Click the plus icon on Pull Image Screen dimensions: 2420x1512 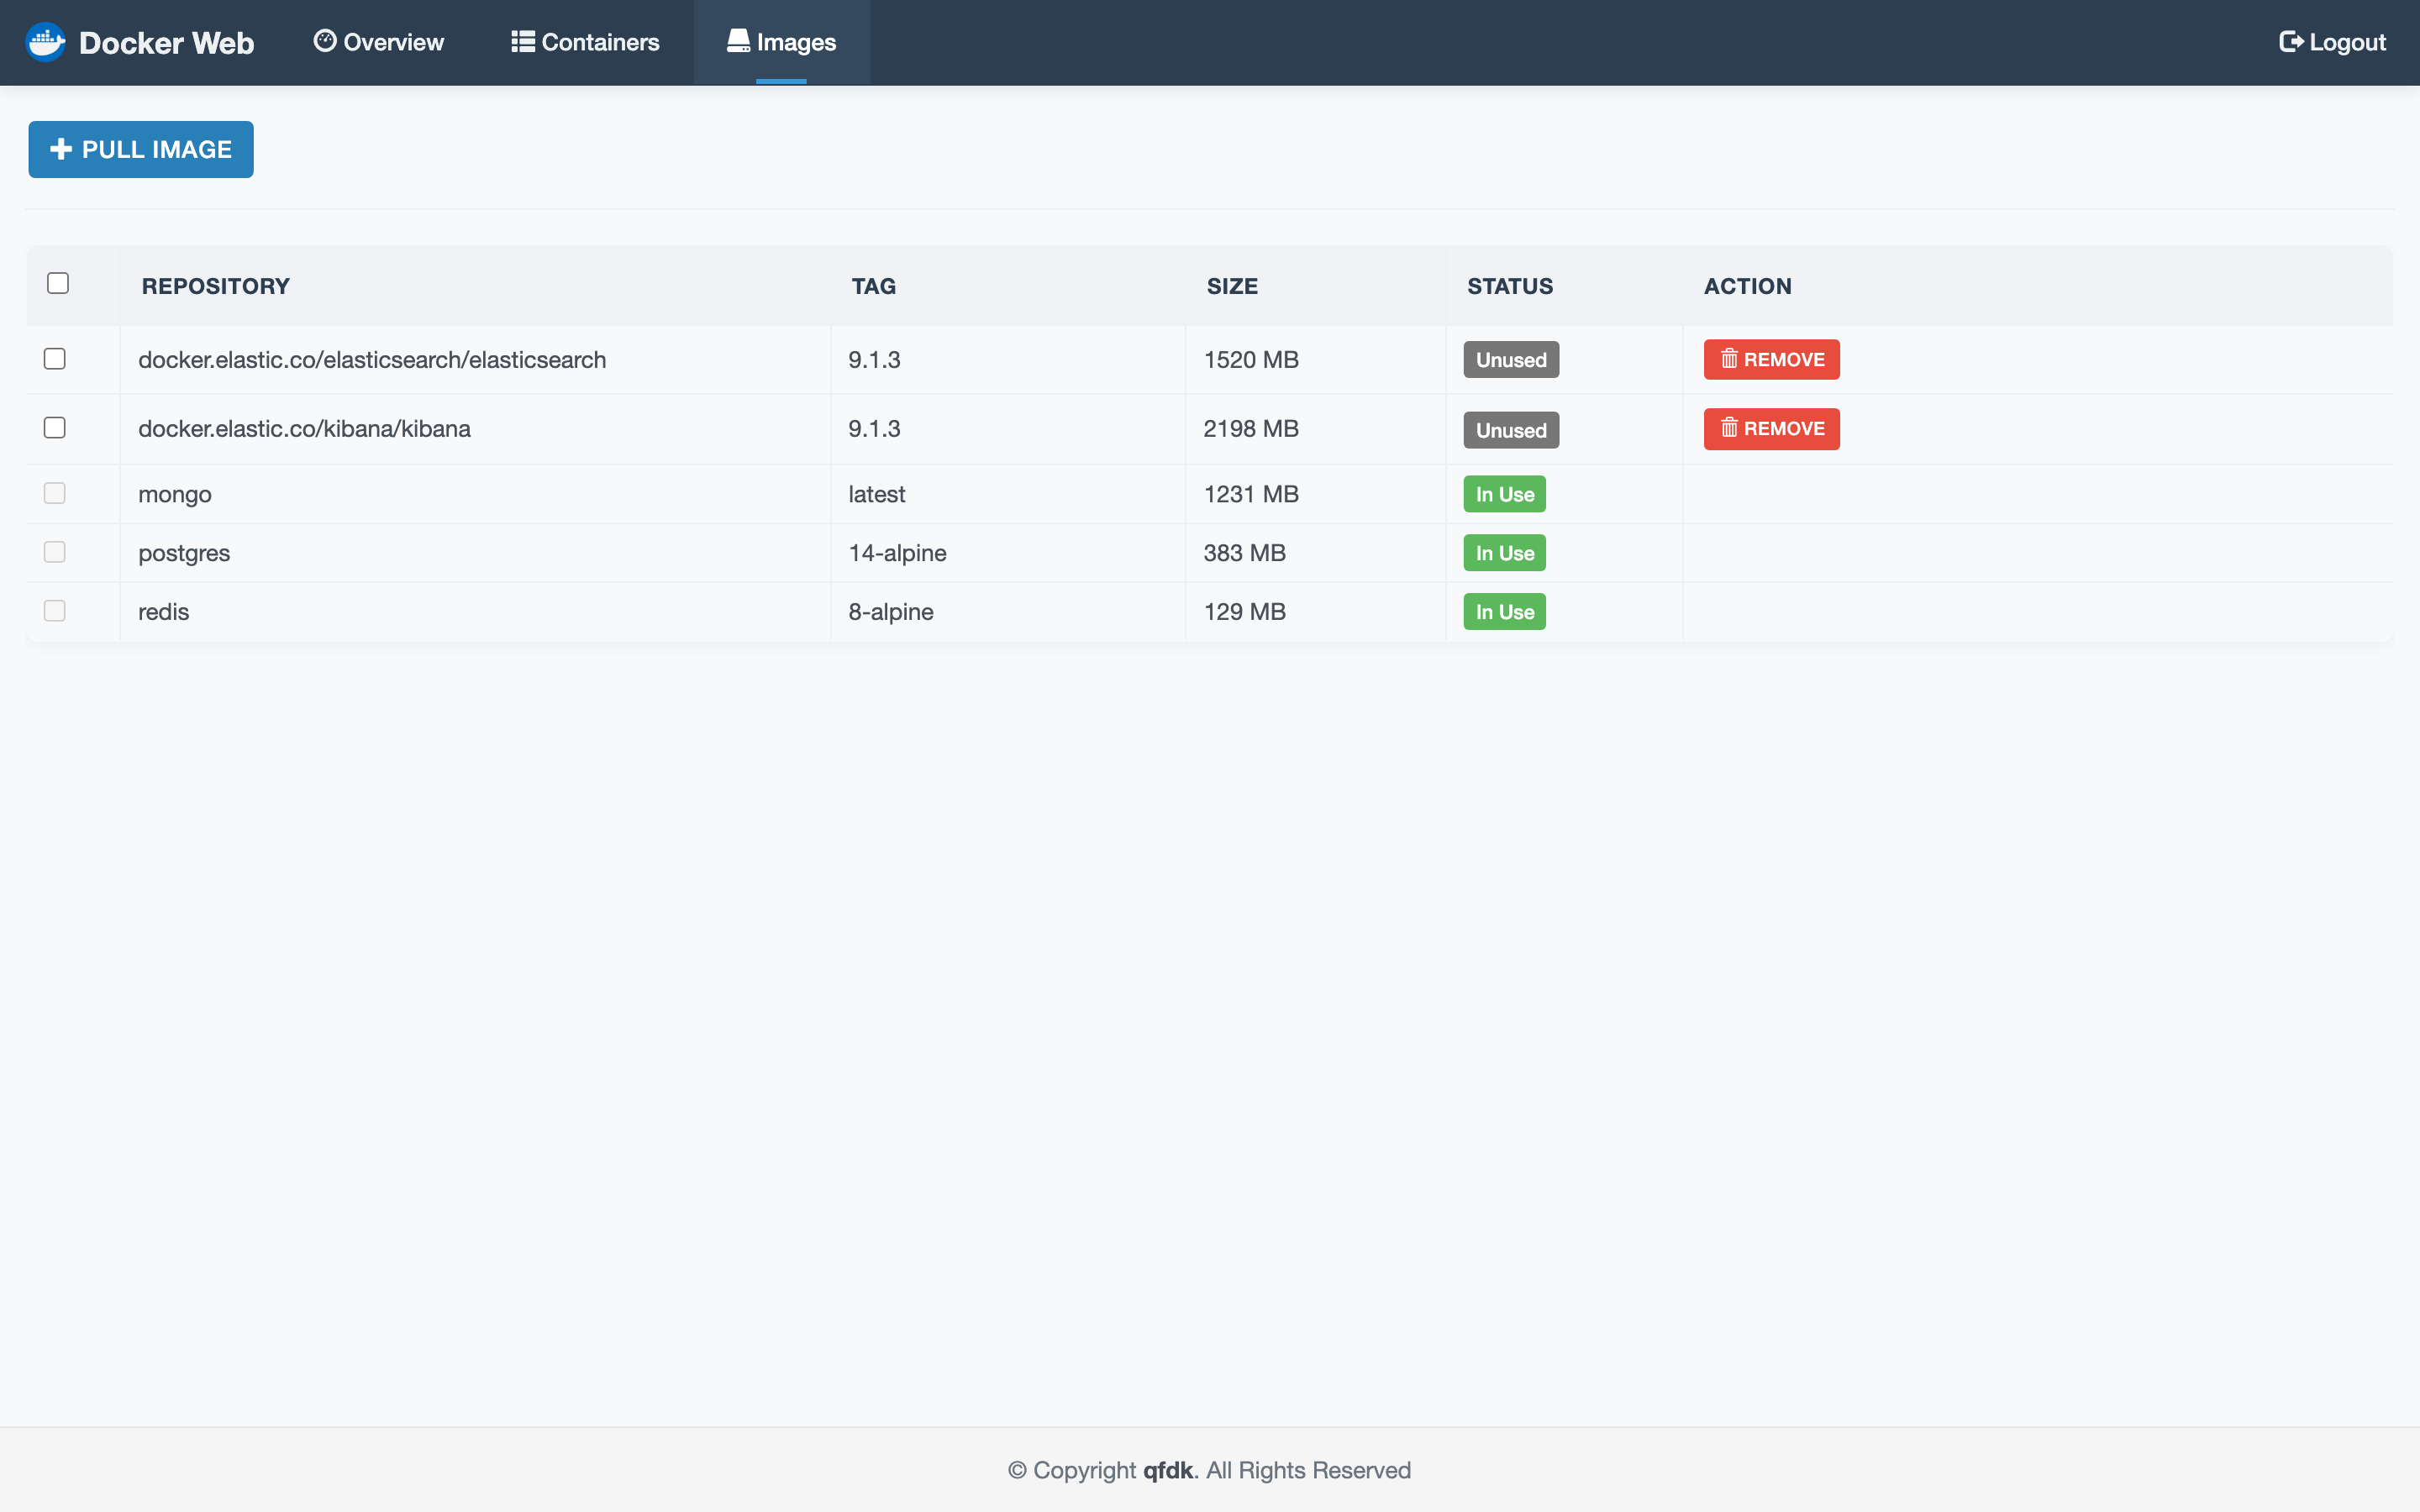(61, 149)
